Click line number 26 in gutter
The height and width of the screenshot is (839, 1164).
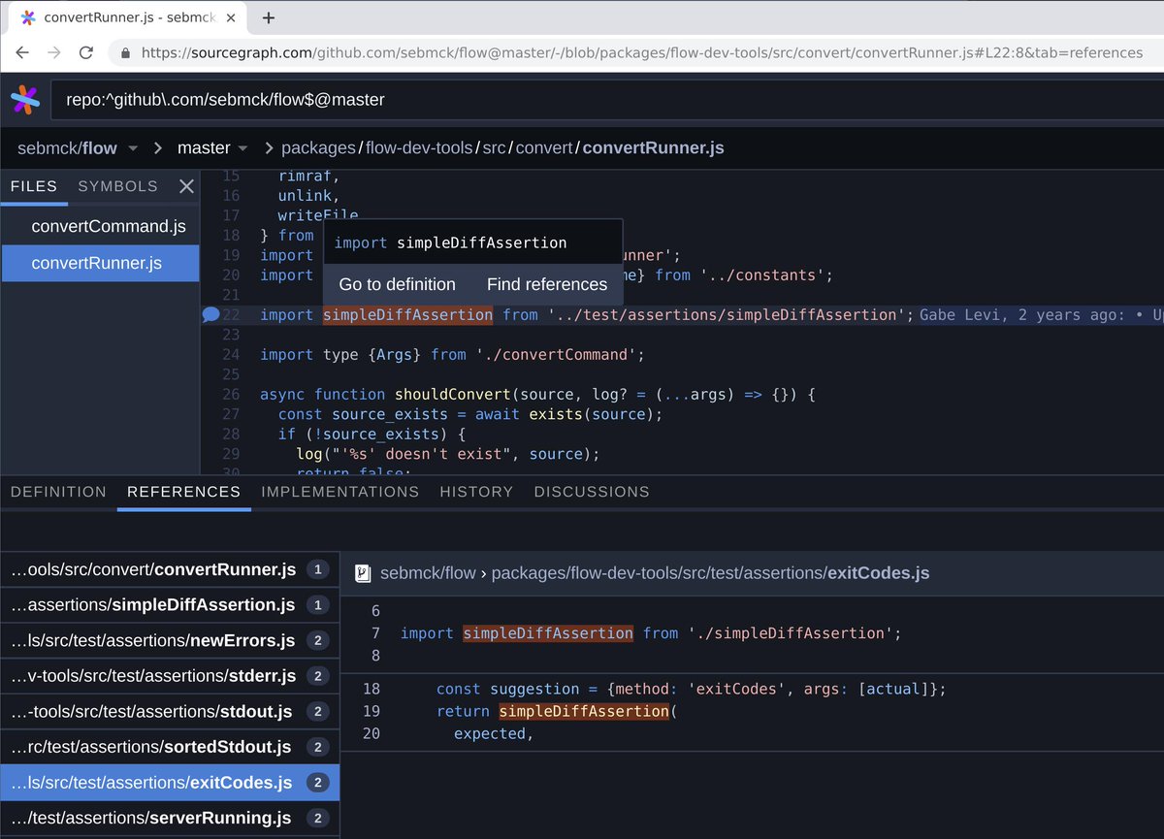tap(230, 394)
